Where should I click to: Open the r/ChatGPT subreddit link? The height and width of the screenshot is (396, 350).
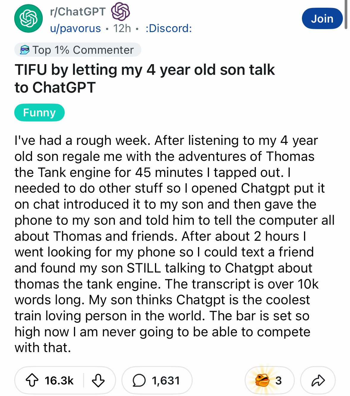[78, 12]
